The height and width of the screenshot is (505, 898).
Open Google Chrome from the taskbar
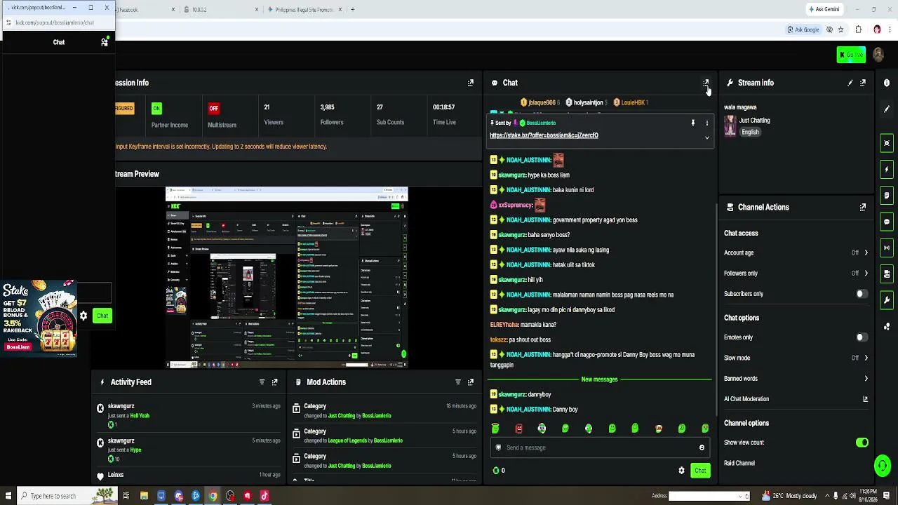[x=213, y=496]
